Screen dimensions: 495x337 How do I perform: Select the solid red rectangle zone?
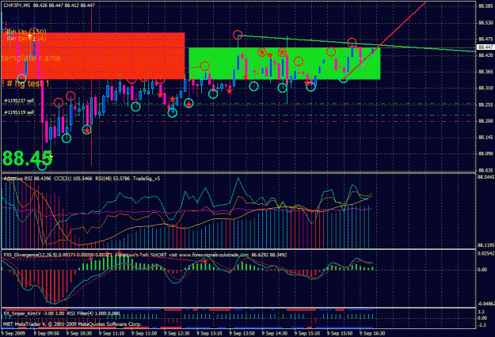click(x=93, y=56)
